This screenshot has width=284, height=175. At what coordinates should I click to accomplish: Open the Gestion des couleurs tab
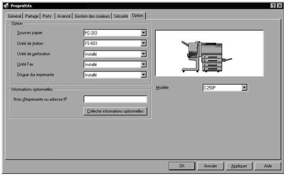pyautogui.click(x=92, y=16)
